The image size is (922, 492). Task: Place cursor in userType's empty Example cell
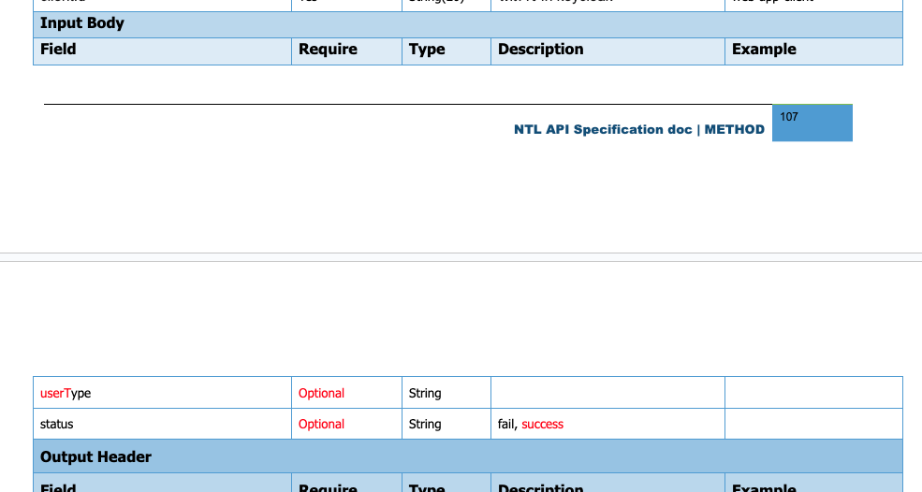click(x=812, y=394)
